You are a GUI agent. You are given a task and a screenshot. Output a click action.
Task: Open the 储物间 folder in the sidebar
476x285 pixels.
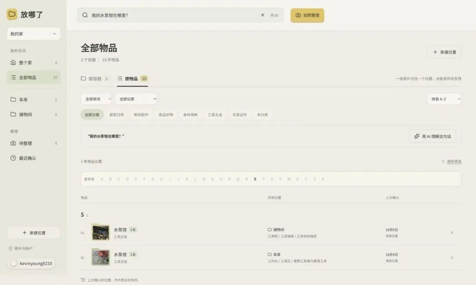(33, 115)
